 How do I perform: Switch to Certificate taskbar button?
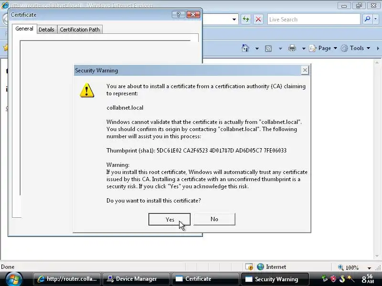(205, 279)
